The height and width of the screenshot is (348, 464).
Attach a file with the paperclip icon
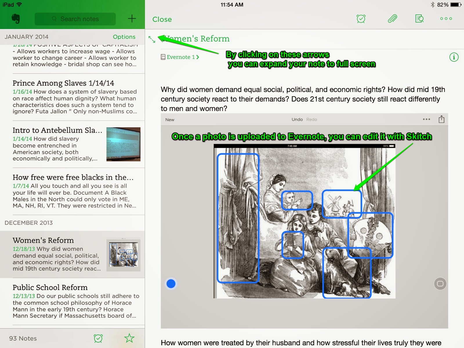pos(392,19)
